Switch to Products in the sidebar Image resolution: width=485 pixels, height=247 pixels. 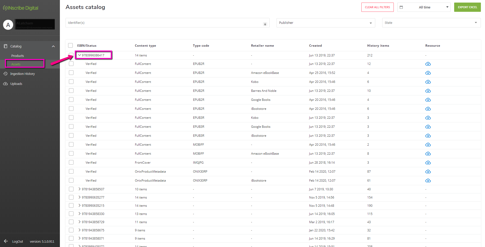coord(17,56)
